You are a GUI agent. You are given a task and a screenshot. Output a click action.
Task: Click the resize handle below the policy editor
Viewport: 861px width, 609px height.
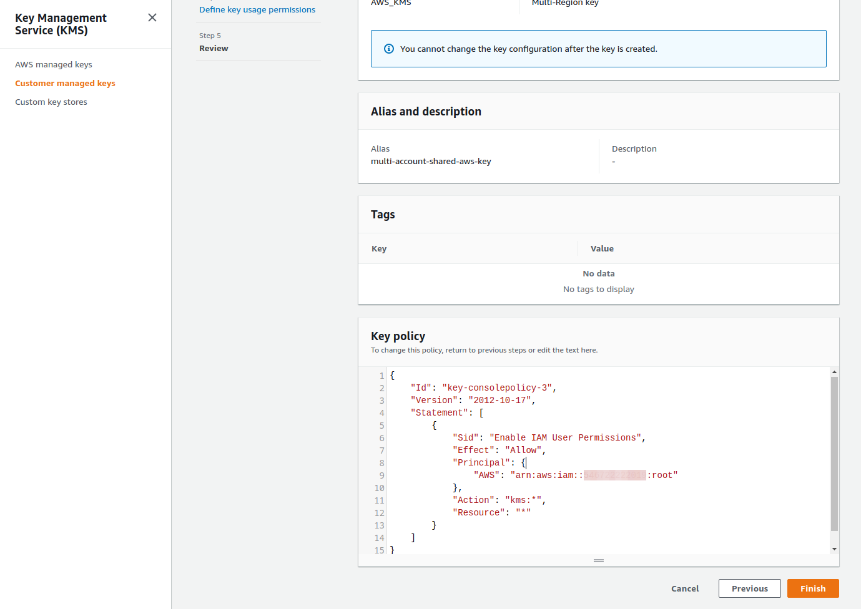click(598, 560)
